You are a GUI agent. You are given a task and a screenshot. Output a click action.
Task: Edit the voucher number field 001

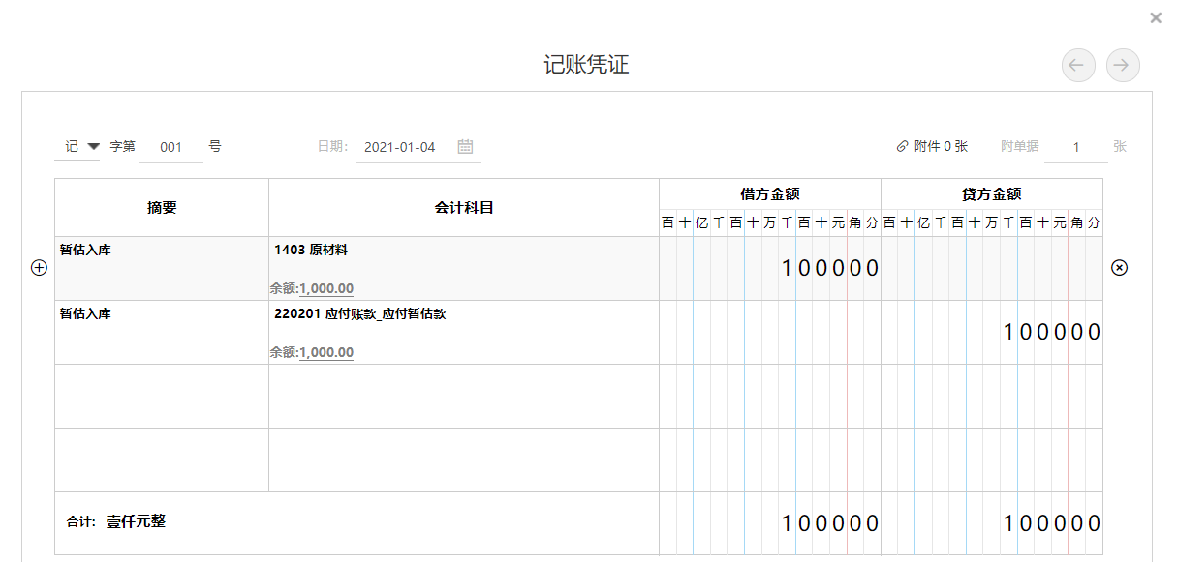point(171,147)
